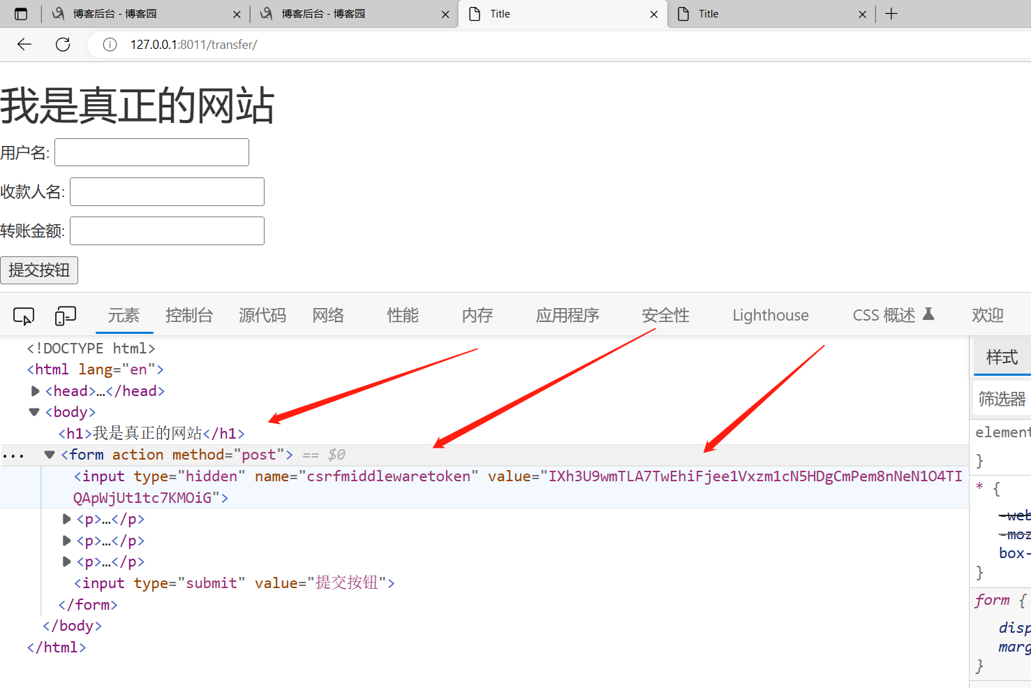
Task: Open a new browser tab
Action: (x=891, y=14)
